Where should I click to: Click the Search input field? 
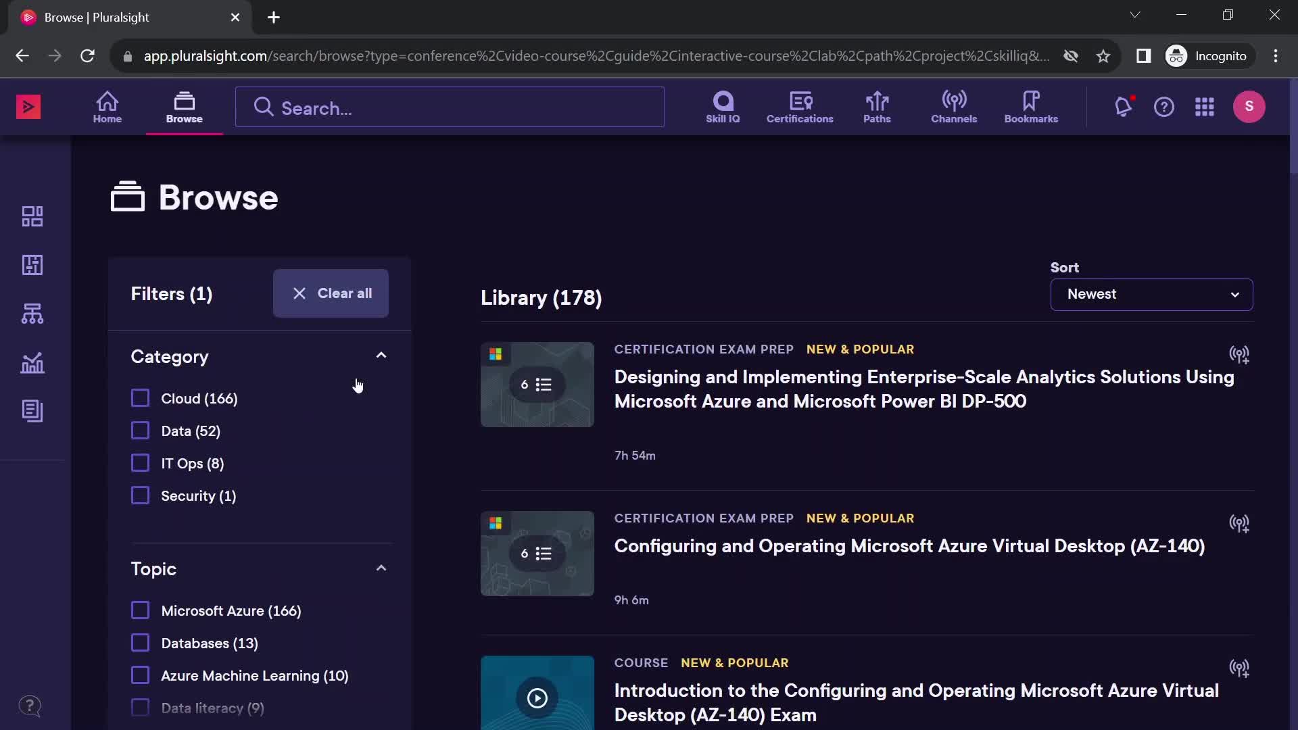(450, 107)
